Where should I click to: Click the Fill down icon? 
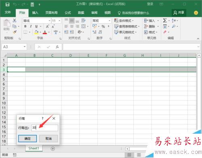165,26
